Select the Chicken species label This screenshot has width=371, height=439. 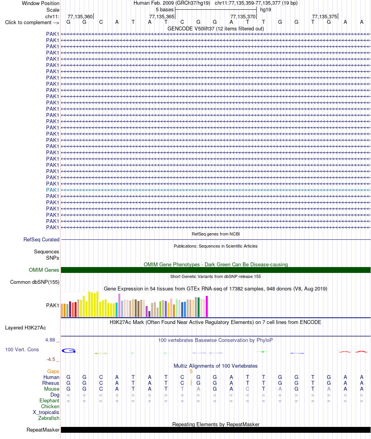[x=50, y=407]
